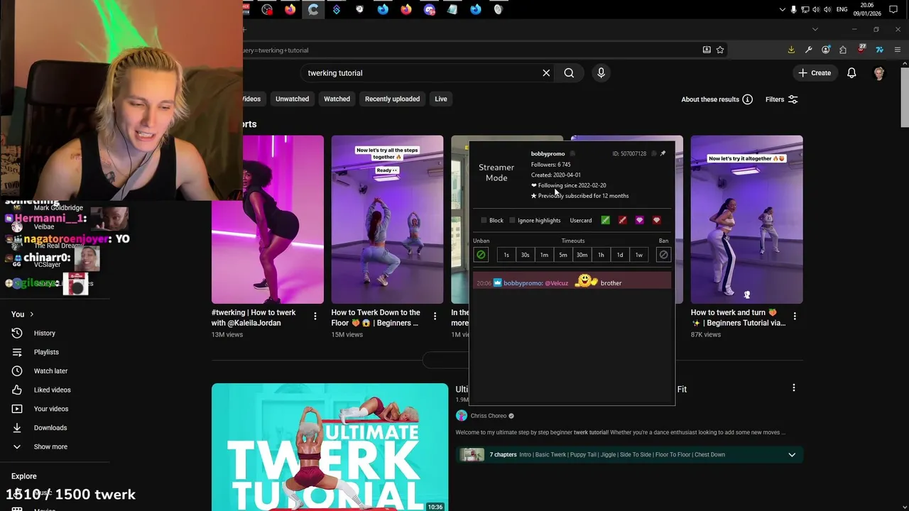
Task: Open options for How to twerk and turn
Action: (795, 317)
